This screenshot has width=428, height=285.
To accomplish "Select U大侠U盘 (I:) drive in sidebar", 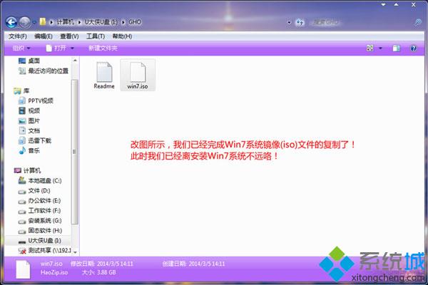I will point(39,241).
